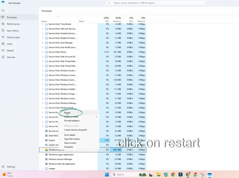Screen dimensions: 239x178
Task: Click the Windows Session Manager process icon
Action: (46, 159)
